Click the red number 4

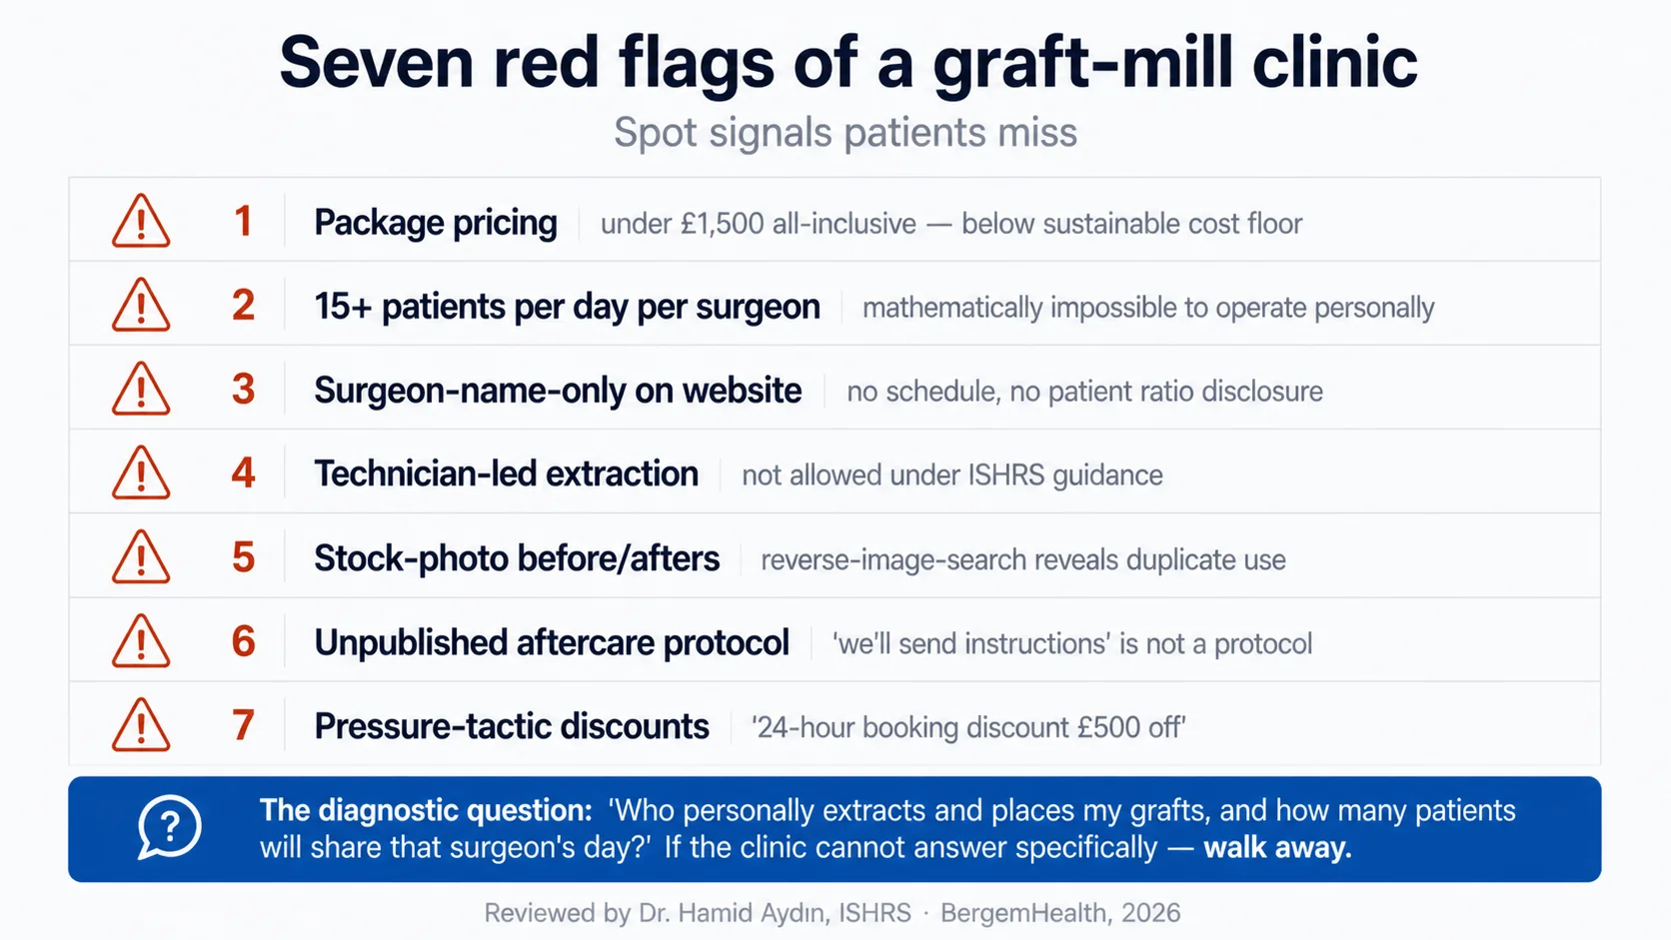click(x=243, y=473)
